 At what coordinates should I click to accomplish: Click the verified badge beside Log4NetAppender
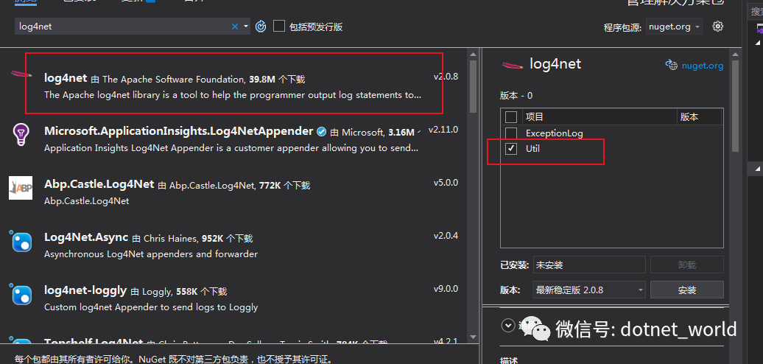(321, 131)
